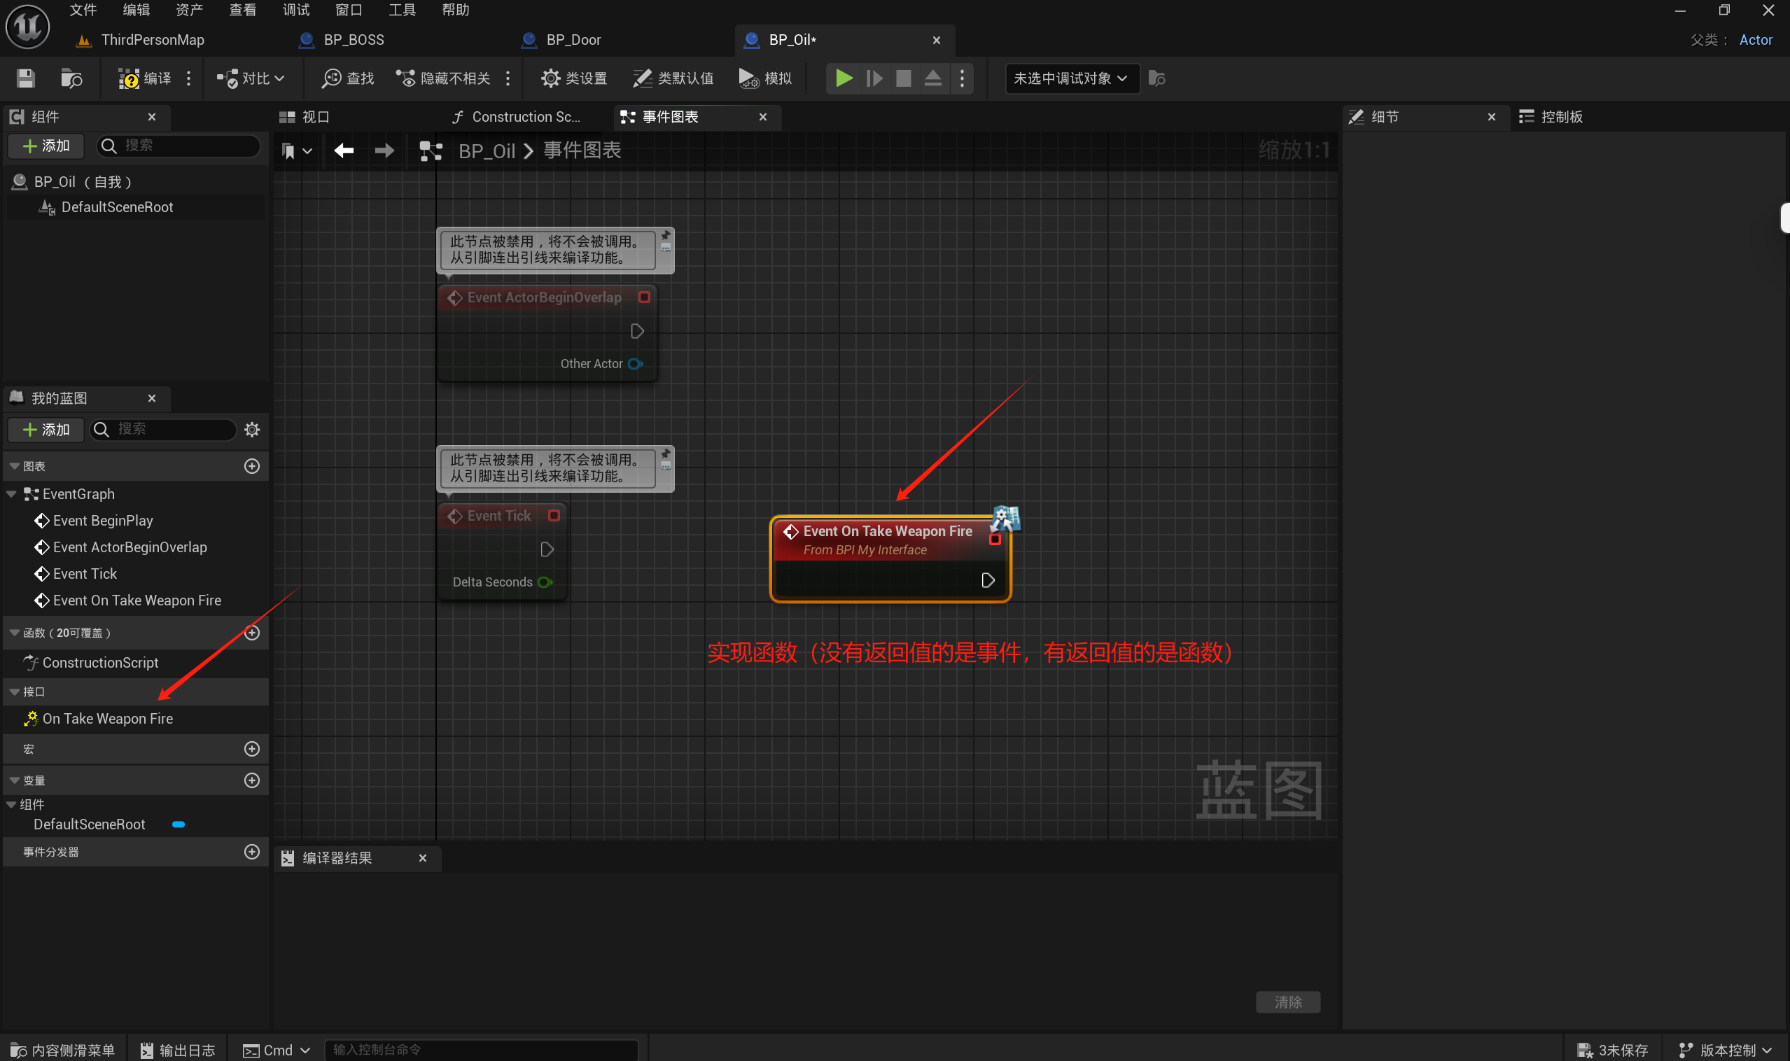Toggle DefaultSceneRoot variable blue pill

pyautogui.click(x=179, y=824)
